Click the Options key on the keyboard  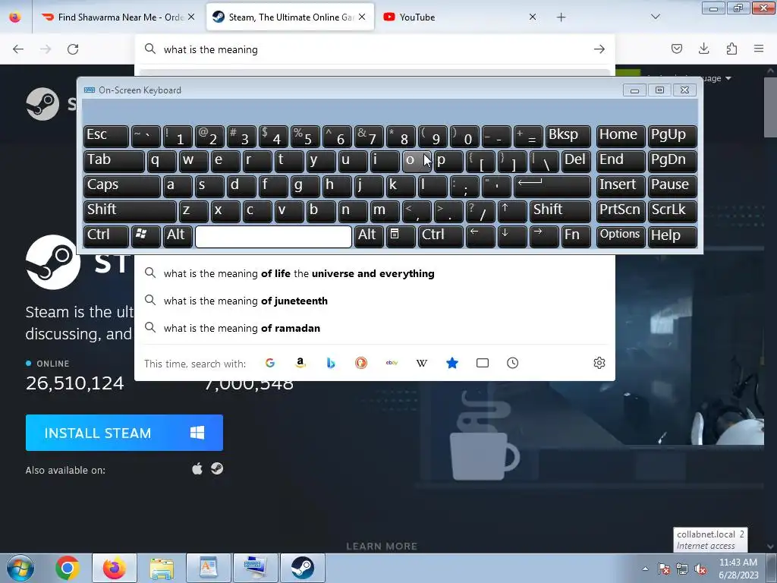(620, 235)
